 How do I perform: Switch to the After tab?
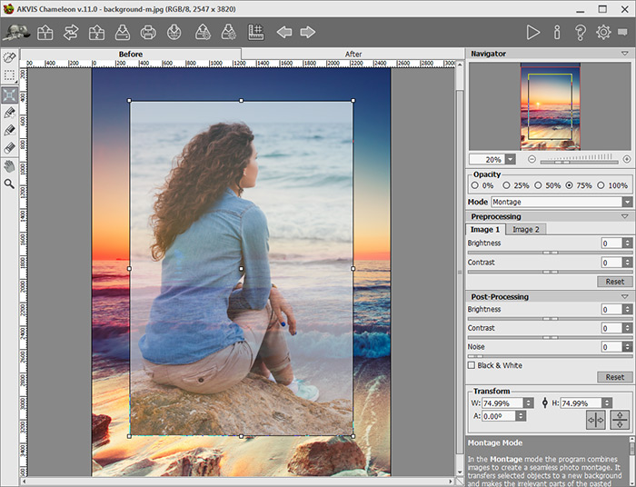[x=353, y=54]
